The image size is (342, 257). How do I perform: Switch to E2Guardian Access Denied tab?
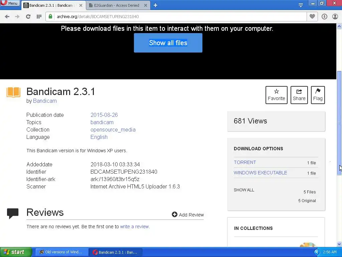(x=117, y=5)
